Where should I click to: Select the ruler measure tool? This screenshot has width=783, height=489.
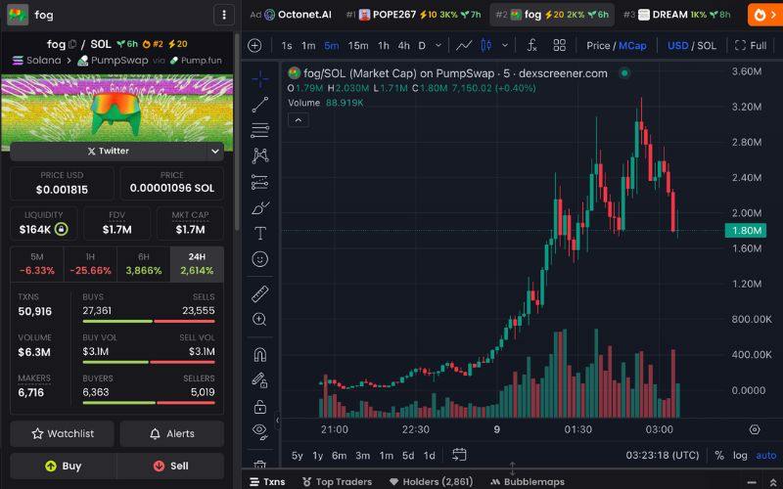[x=260, y=294]
